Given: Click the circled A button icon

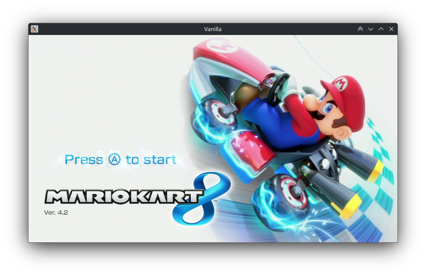Looking at the screenshot, I should point(114,159).
